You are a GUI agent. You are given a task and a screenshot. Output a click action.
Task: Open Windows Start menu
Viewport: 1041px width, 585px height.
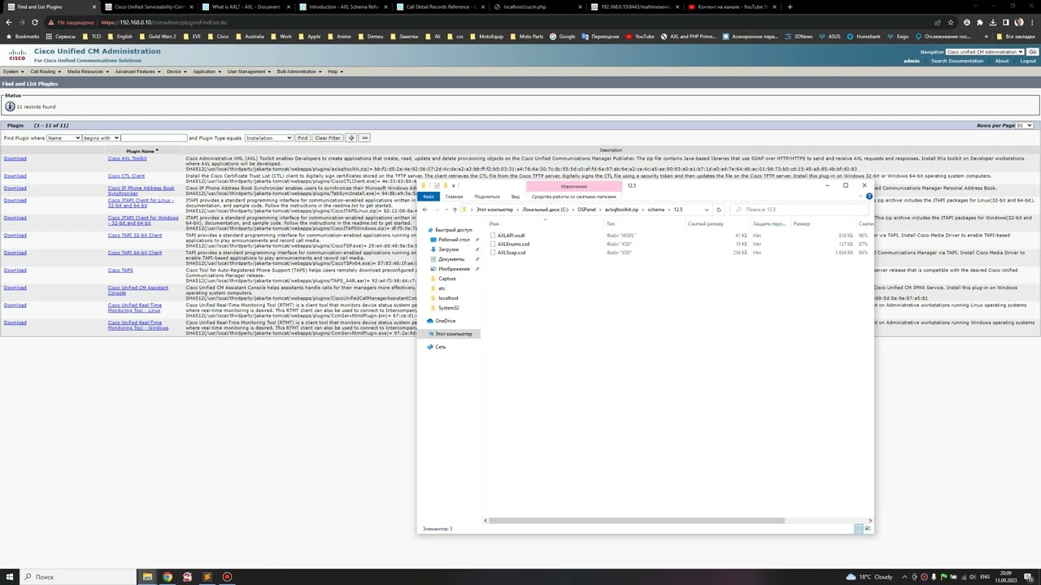tap(9, 577)
